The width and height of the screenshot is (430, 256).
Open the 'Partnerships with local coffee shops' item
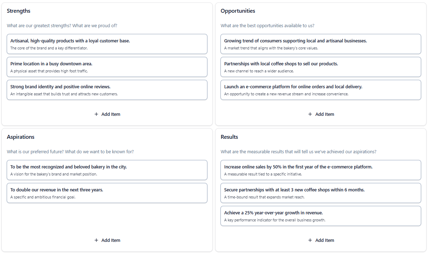pyautogui.click(x=321, y=67)
